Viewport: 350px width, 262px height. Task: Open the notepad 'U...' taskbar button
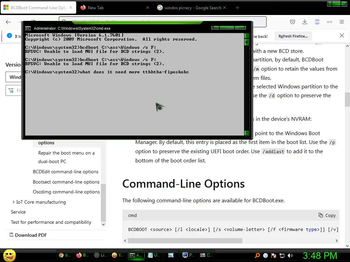(154, 255)
